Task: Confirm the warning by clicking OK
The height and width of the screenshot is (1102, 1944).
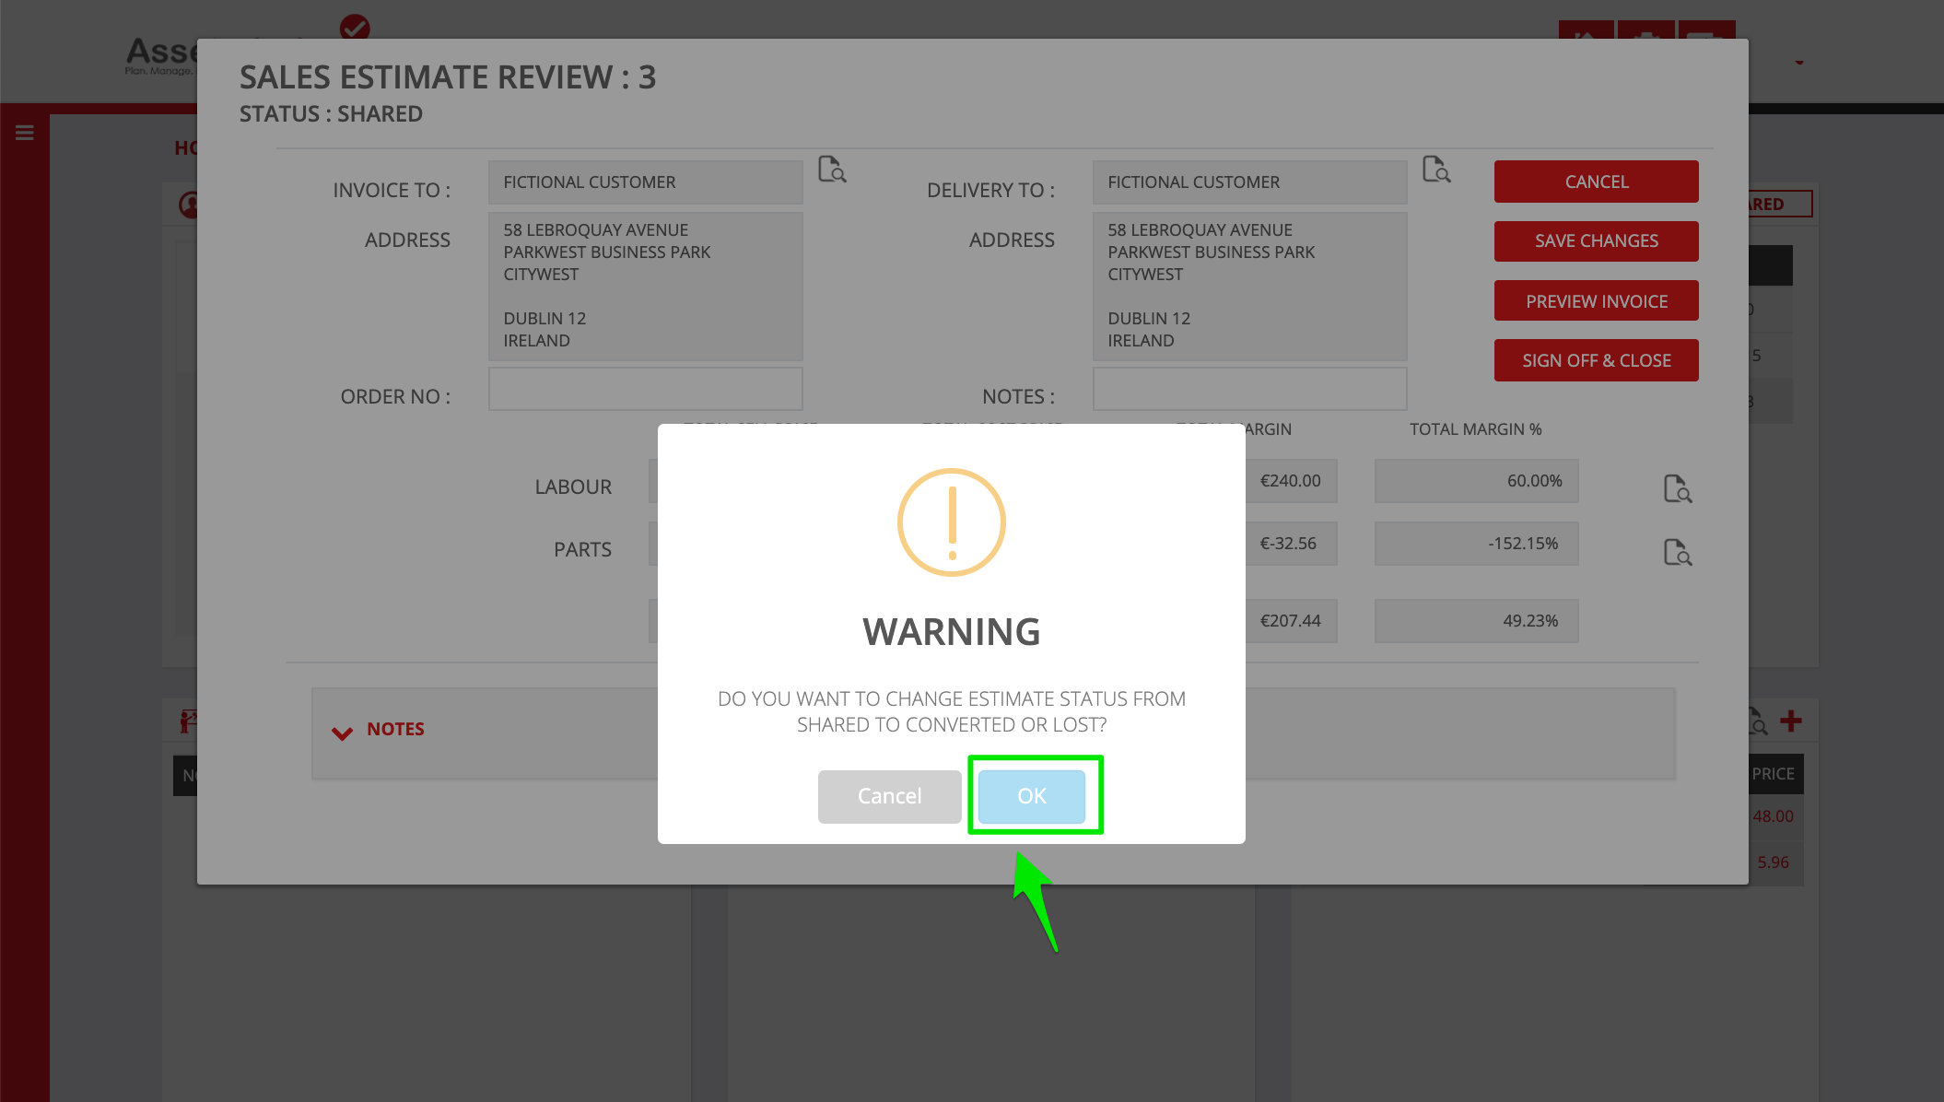Action: coord(1031,796)
